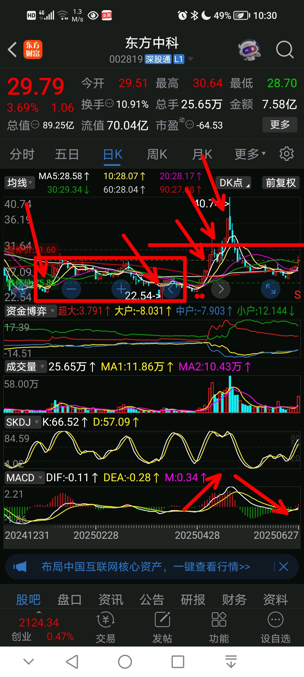
Task: Tap the 市盈 info icon
Action: tap(190, 124)
